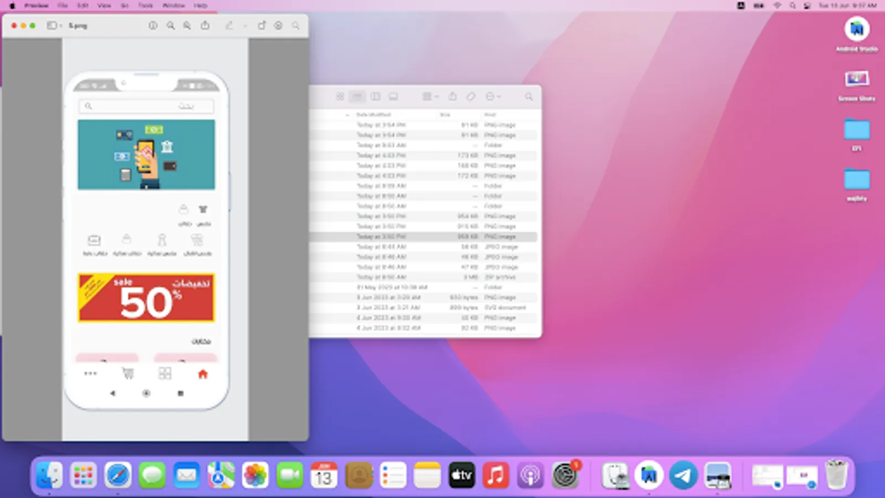Open Preview sidebar view options dropdown
The image size is (885, 498).
54,25
